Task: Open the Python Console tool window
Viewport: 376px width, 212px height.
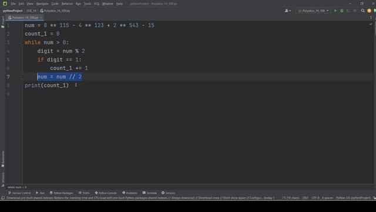Action: [106, 193]
